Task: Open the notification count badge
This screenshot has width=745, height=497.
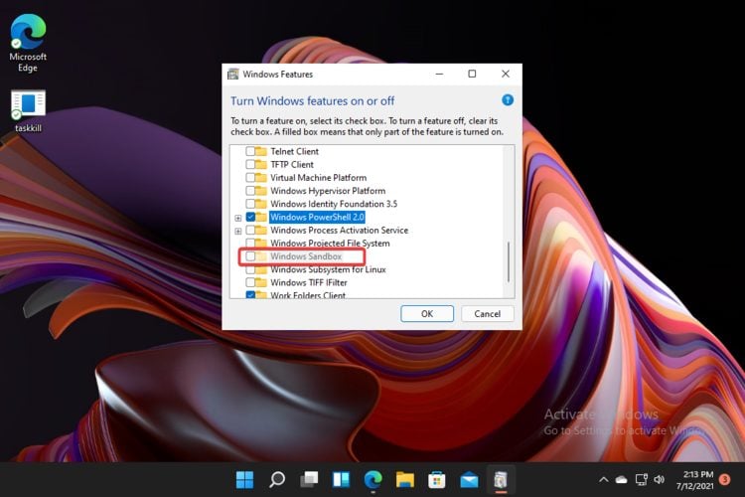Action: click(724, 479)
